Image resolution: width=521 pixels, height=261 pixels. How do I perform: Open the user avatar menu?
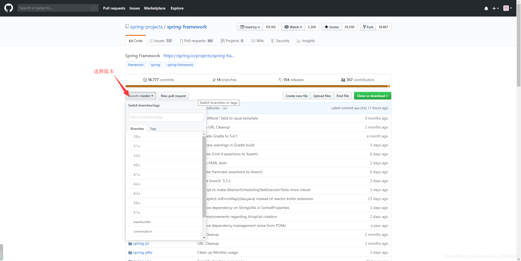[x=507, y=8]
